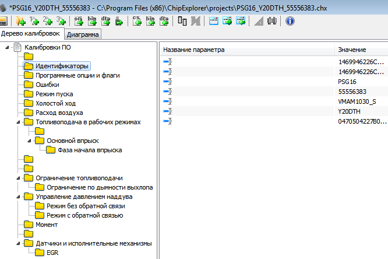Click the toolbar icon numbered 2 with plus

[48, 21]
